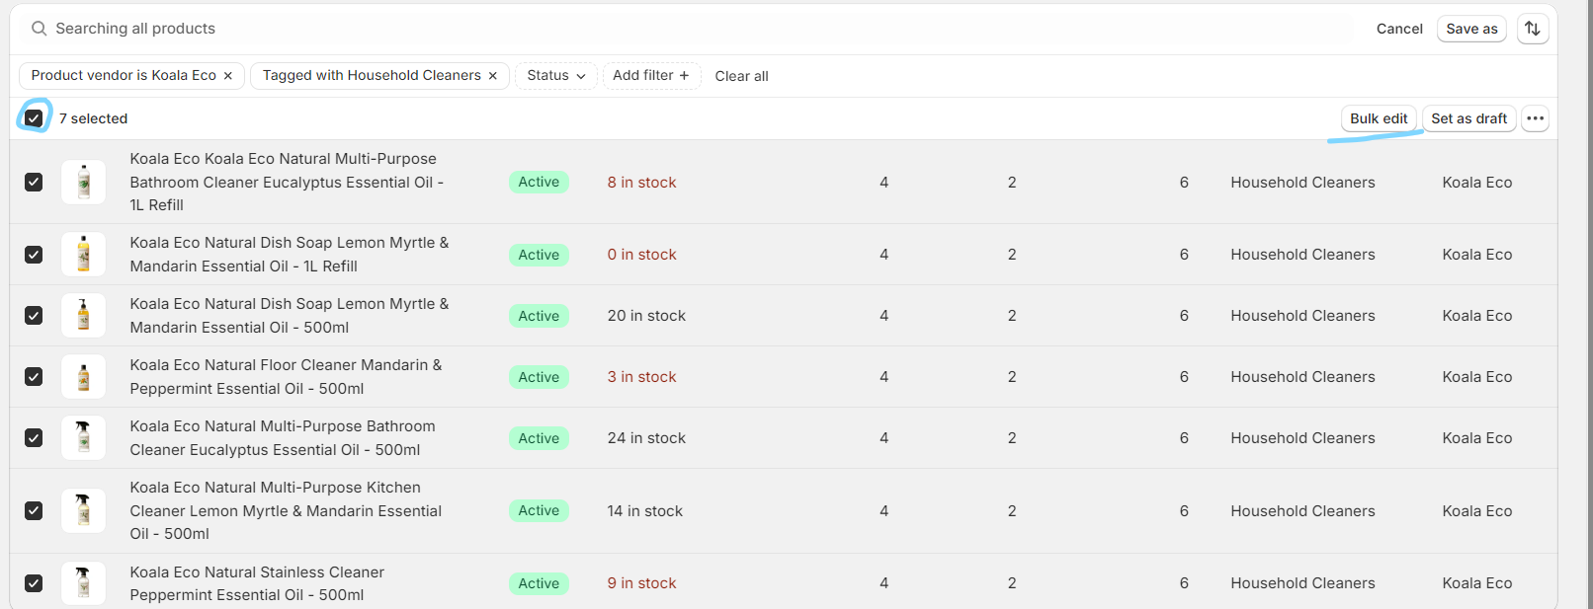Click the Save as button
Viewport: 1593px width, 609px height.
[1471, 29]
